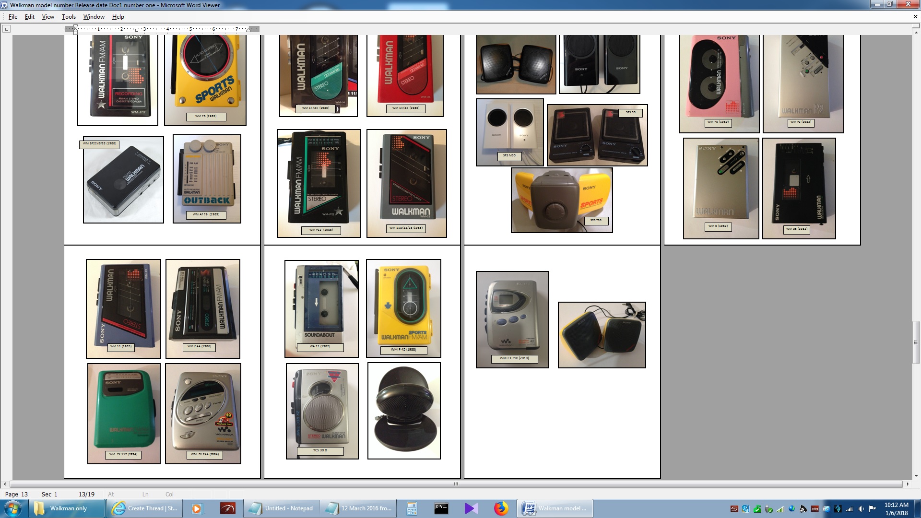This screenshot has height=518, width=921.
Task: Select the SRS M30 white speakers photo
Action: 510,132
